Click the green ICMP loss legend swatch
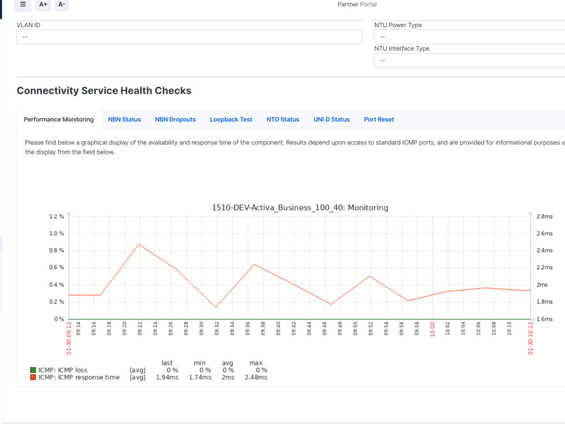This screenshot has height=424, width=565. pos(33,370)
